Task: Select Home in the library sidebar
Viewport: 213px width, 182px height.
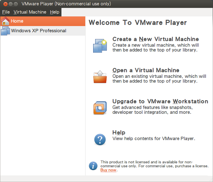Action: tap(43, 21)
